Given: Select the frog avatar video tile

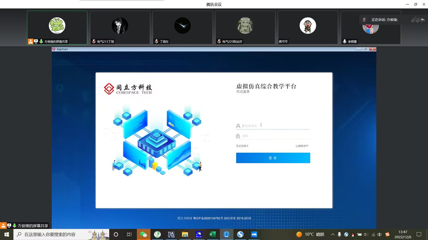Looking at the screenshot, I should (x=57, y=26).
